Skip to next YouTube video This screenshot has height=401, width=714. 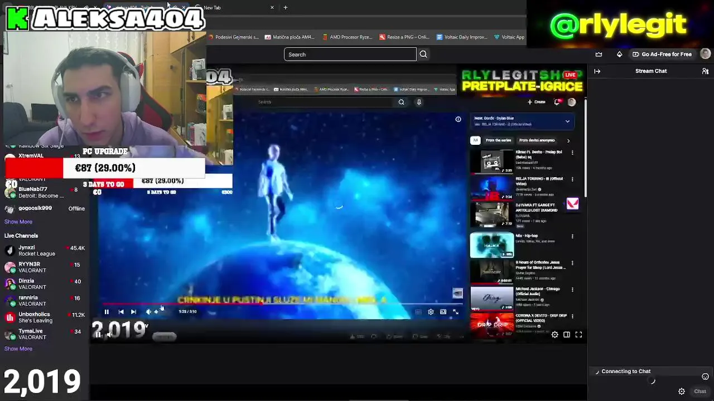click(133, 312)
